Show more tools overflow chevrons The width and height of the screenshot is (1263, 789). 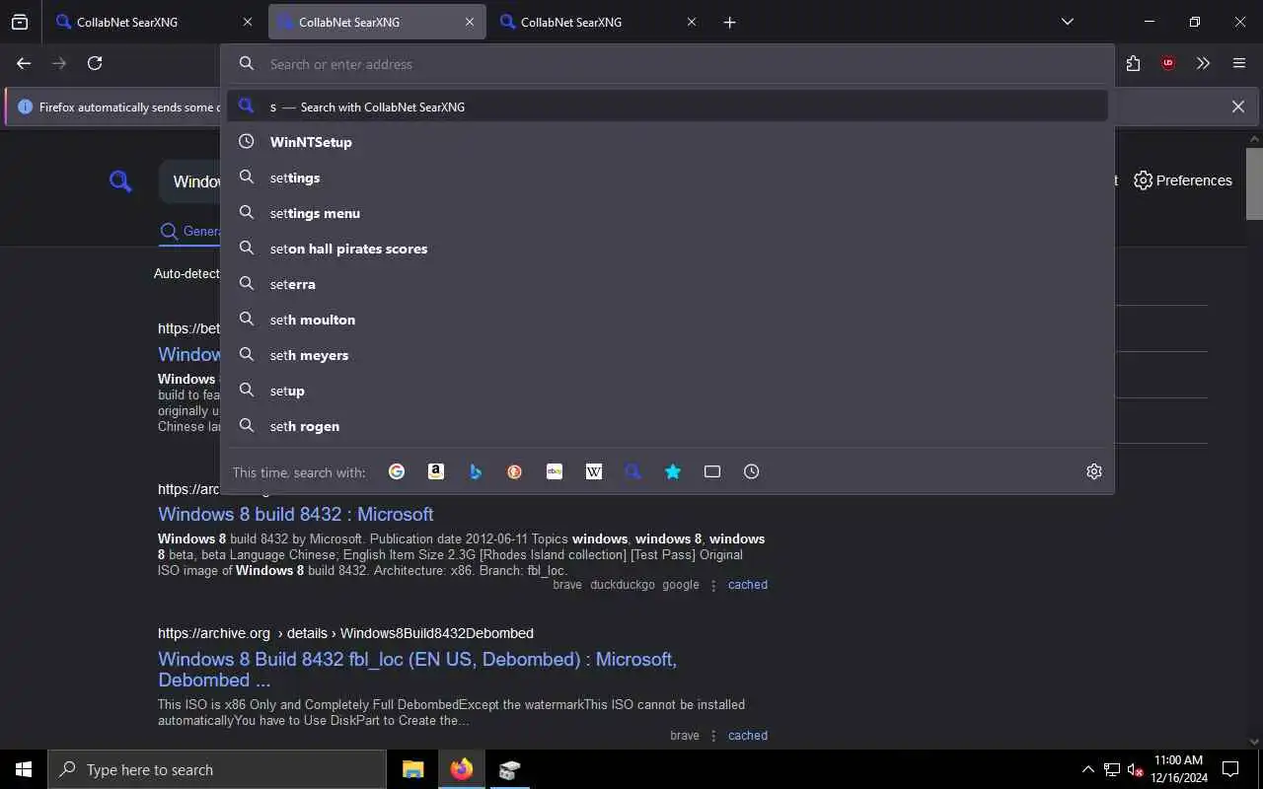point(1203,63)
